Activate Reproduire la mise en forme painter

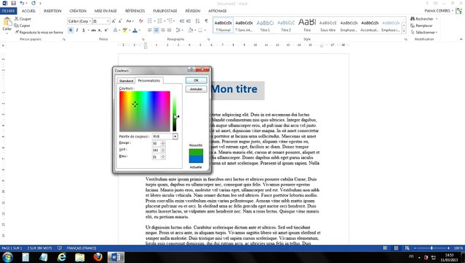click(x=39, y=32)
